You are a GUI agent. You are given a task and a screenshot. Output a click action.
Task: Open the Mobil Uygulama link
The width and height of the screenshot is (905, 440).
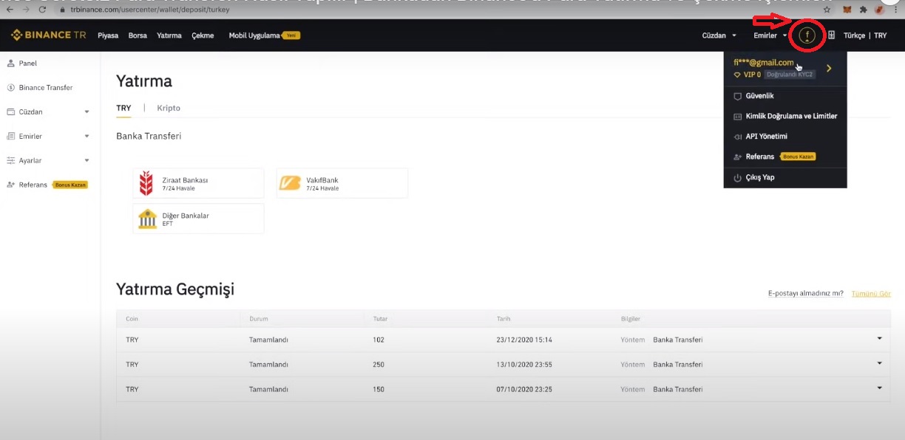[x=254, y=35]
